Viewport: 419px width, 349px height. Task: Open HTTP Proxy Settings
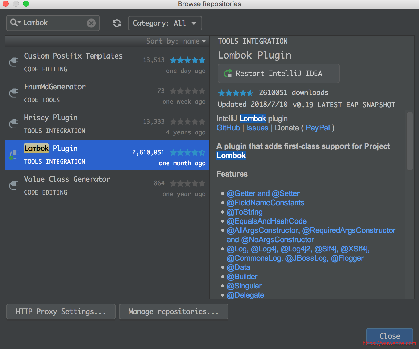pos(61,312)
